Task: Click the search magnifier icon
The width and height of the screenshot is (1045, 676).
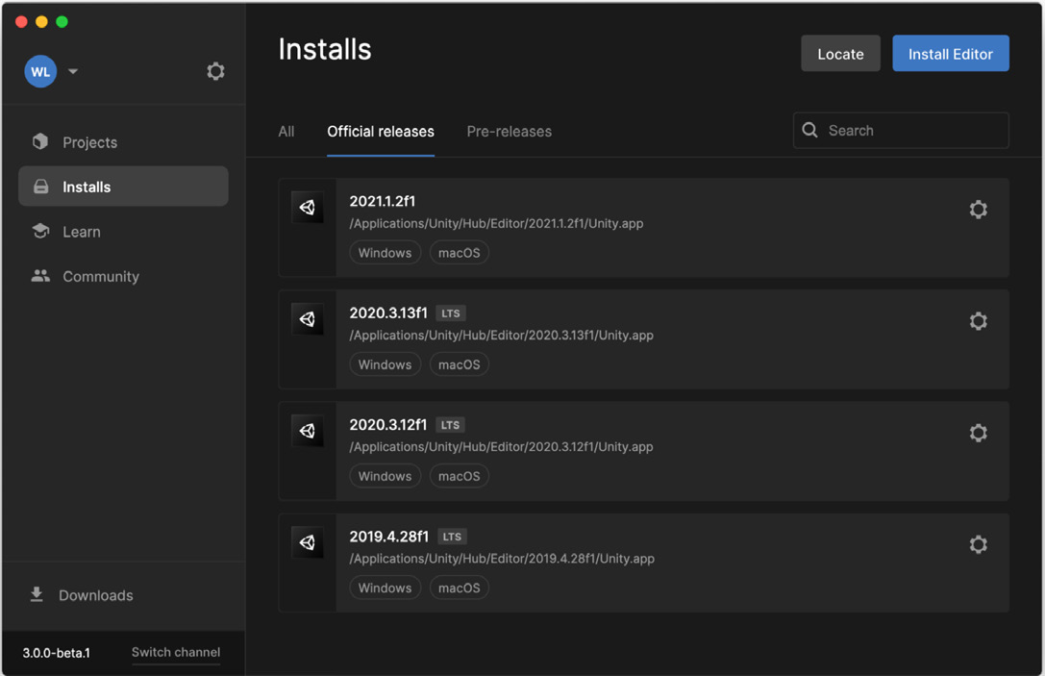Action: point(809,130)
